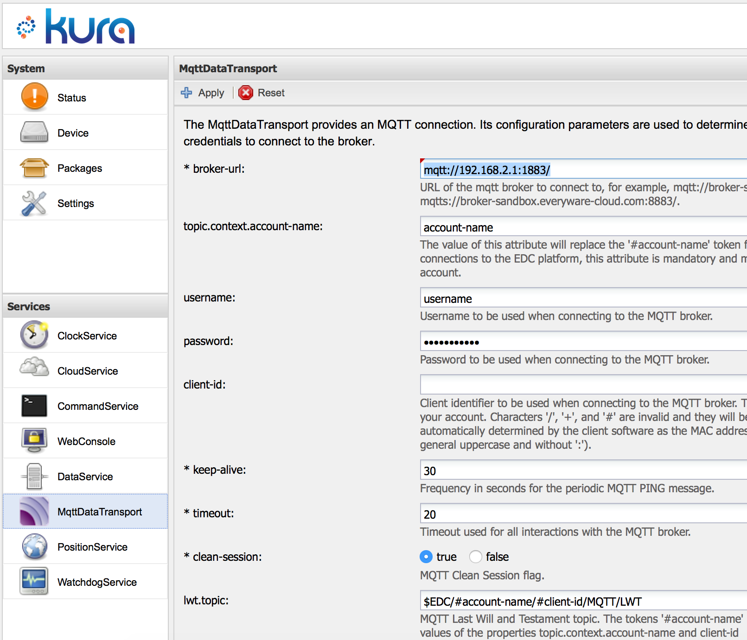
Task: Open the ClockService settings
Action: point(33,335)
